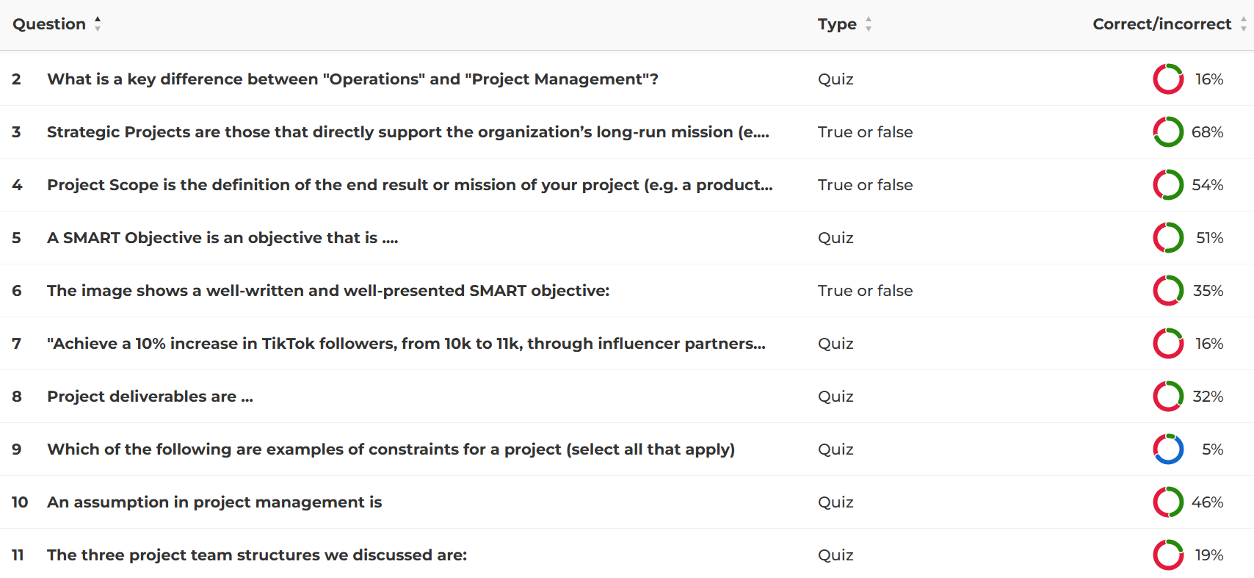Open the Project deliverables question row
Screen dimensions: 1254x578
point(150,397)
